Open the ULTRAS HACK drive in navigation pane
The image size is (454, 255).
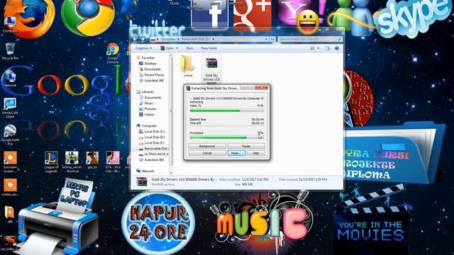click(153, 154)
